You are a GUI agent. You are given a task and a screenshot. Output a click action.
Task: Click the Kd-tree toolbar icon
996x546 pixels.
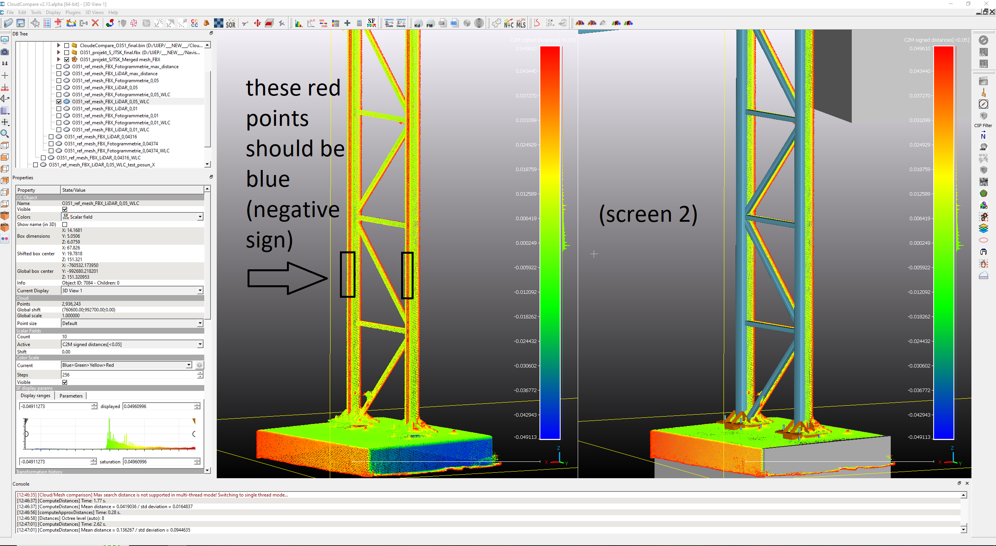[418, 23]
